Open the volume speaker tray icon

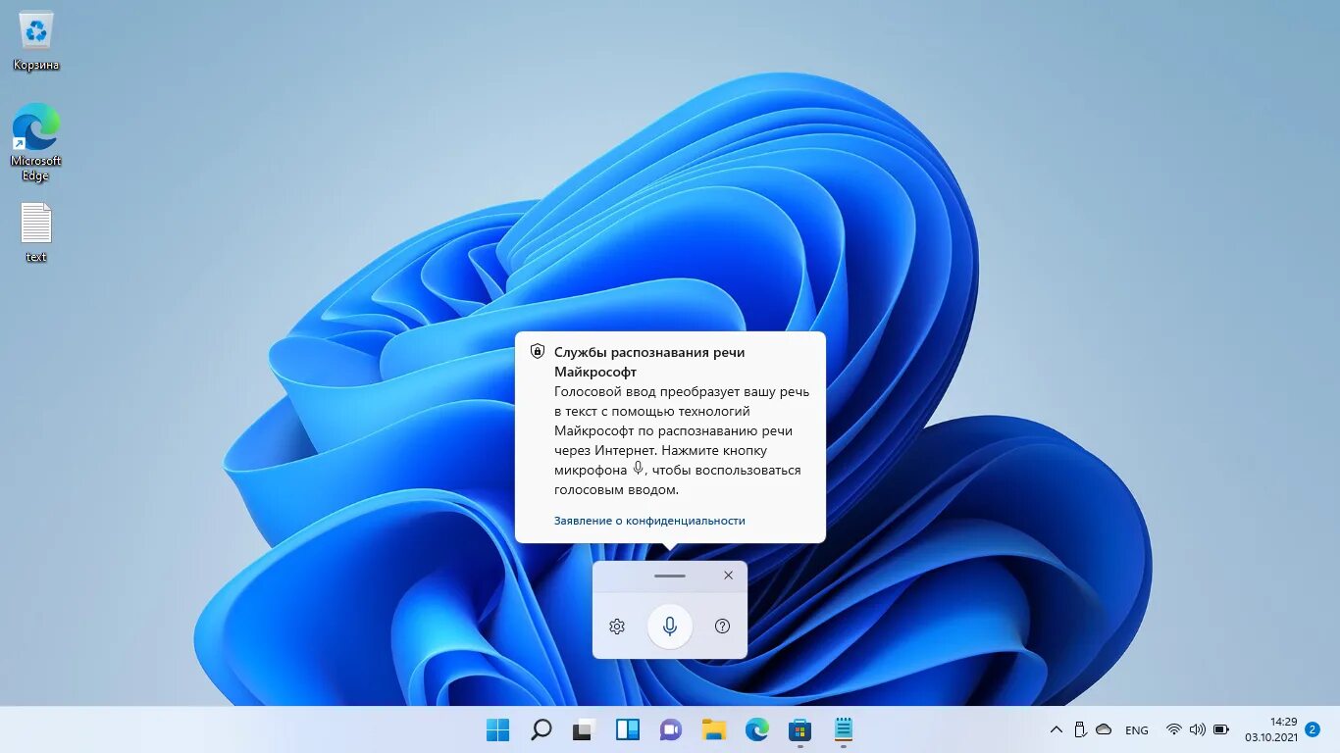[x=1197, y=729]
